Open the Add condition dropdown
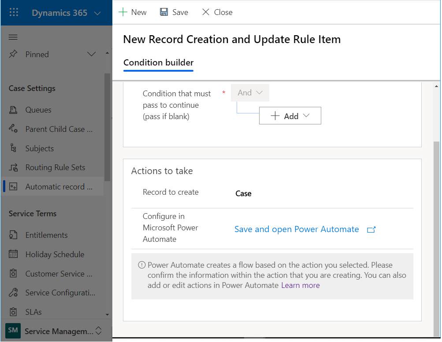This screenshot has width=442, height=342. click(x=290, y=116)
